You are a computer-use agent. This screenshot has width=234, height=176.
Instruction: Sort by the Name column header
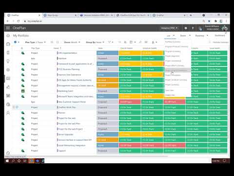tap(56, 48)
